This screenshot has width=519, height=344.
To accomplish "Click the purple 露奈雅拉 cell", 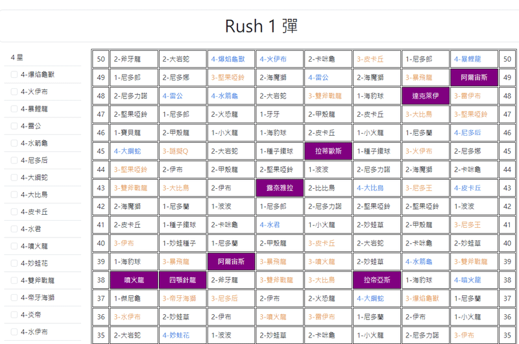I will 280,188.
